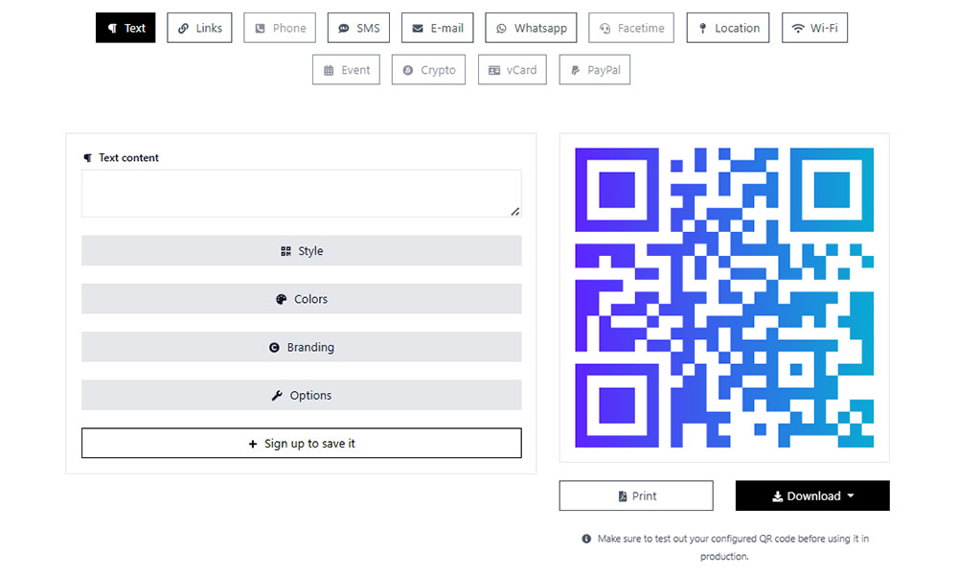This screenshot has width=958, height=575.
Task: Click the vCard icon
Action: pos(494,70)
